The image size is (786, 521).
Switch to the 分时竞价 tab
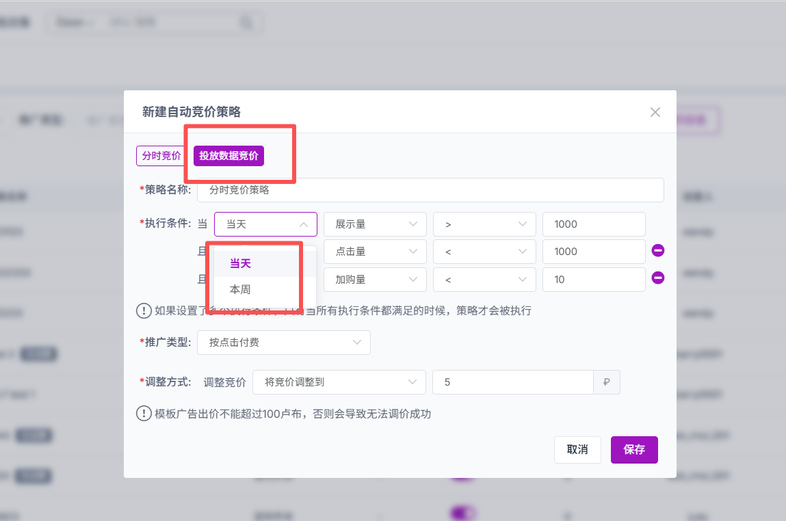[x=161, y=156]
